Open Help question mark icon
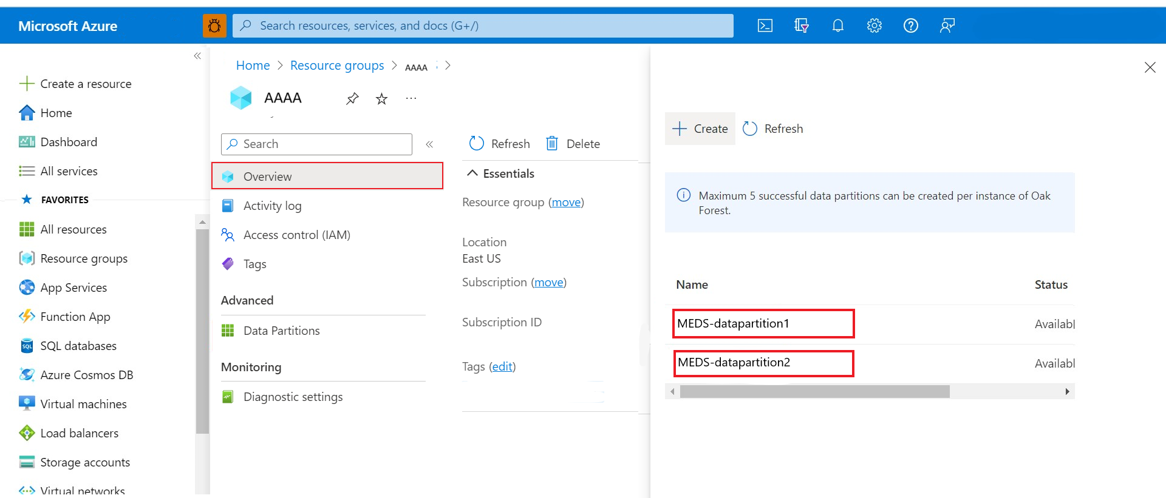The image size is (1166, 498). (911, 25)
